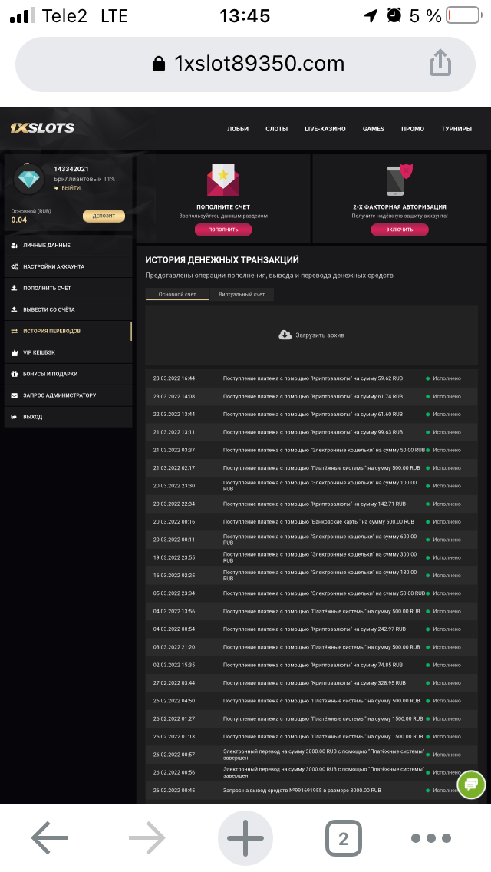
Task: Click the 26.02.2022 00:45 withdrawal request row
Action: click(x=311, y=791)
